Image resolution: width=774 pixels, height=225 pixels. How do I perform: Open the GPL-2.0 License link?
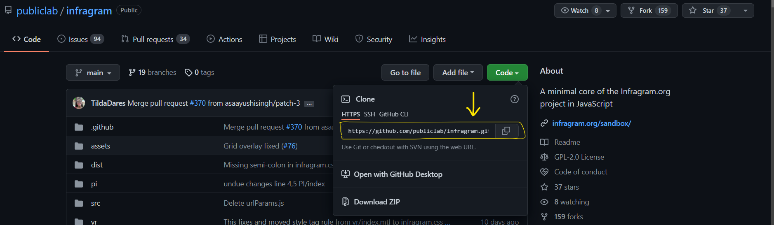point(579,157)
